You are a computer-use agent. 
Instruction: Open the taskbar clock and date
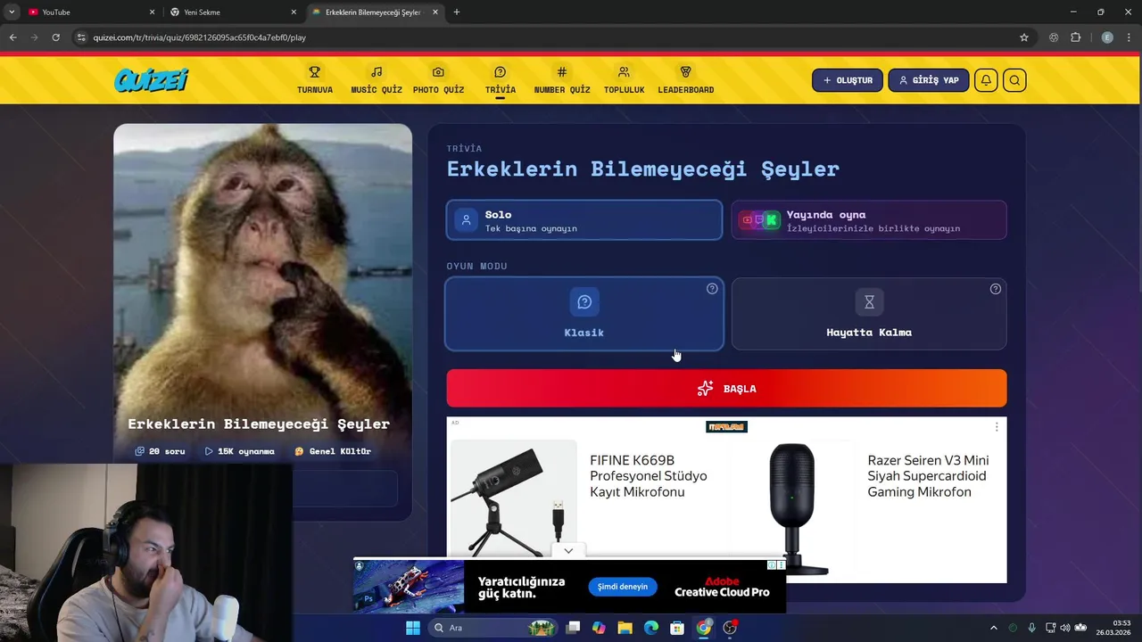[1114, 628]
